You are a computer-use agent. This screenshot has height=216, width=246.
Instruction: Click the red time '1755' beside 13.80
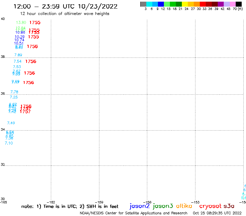click(35, 23)
